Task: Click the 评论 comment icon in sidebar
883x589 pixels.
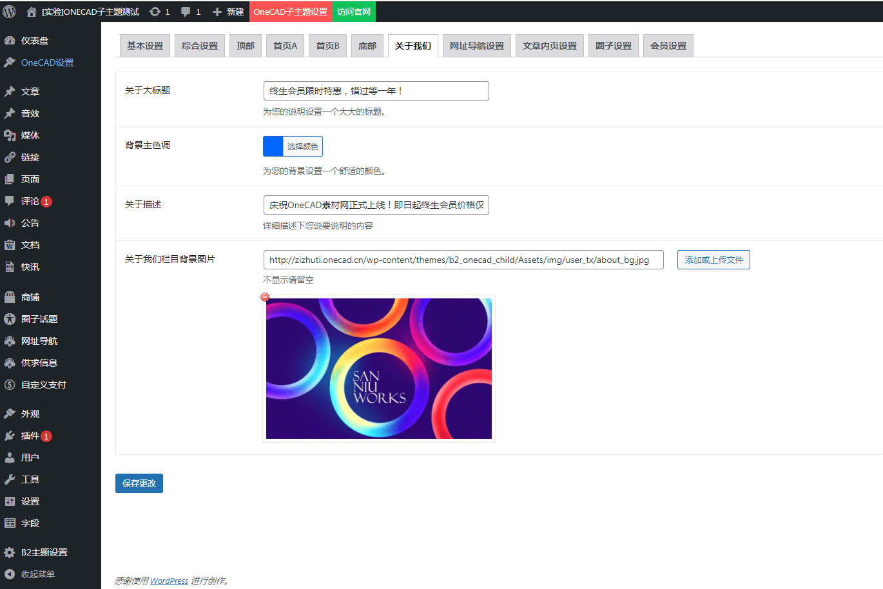Action: click(x=10, y=201)
